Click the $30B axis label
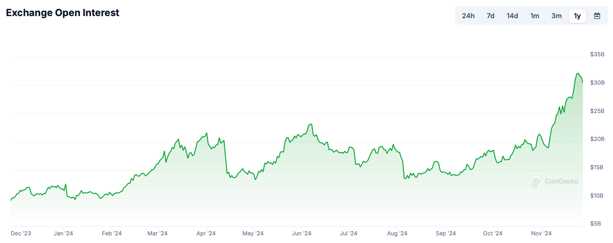This screenshot has width=613, height=243. [597, 83]
